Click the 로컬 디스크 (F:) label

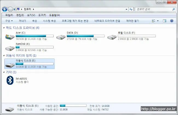(126, 33)
